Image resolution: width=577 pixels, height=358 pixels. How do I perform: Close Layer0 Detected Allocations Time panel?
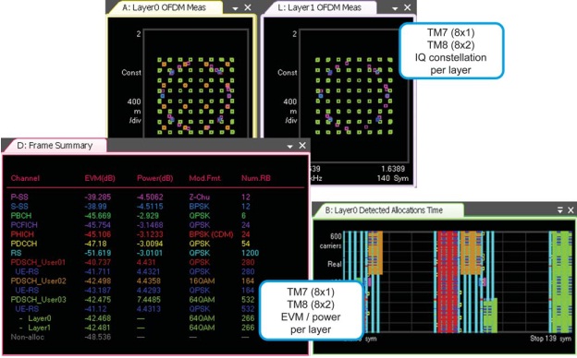571,210
